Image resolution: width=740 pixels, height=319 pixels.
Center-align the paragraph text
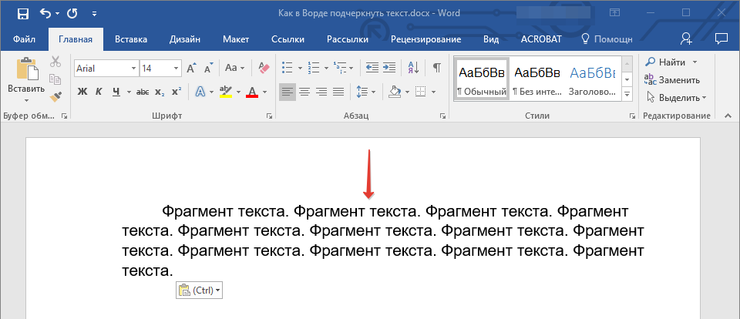coord(304,92)
